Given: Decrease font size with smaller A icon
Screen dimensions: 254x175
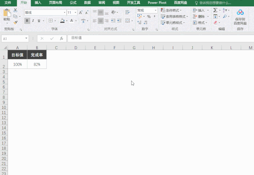Looking at the screenshot, I should coord(87,13).
